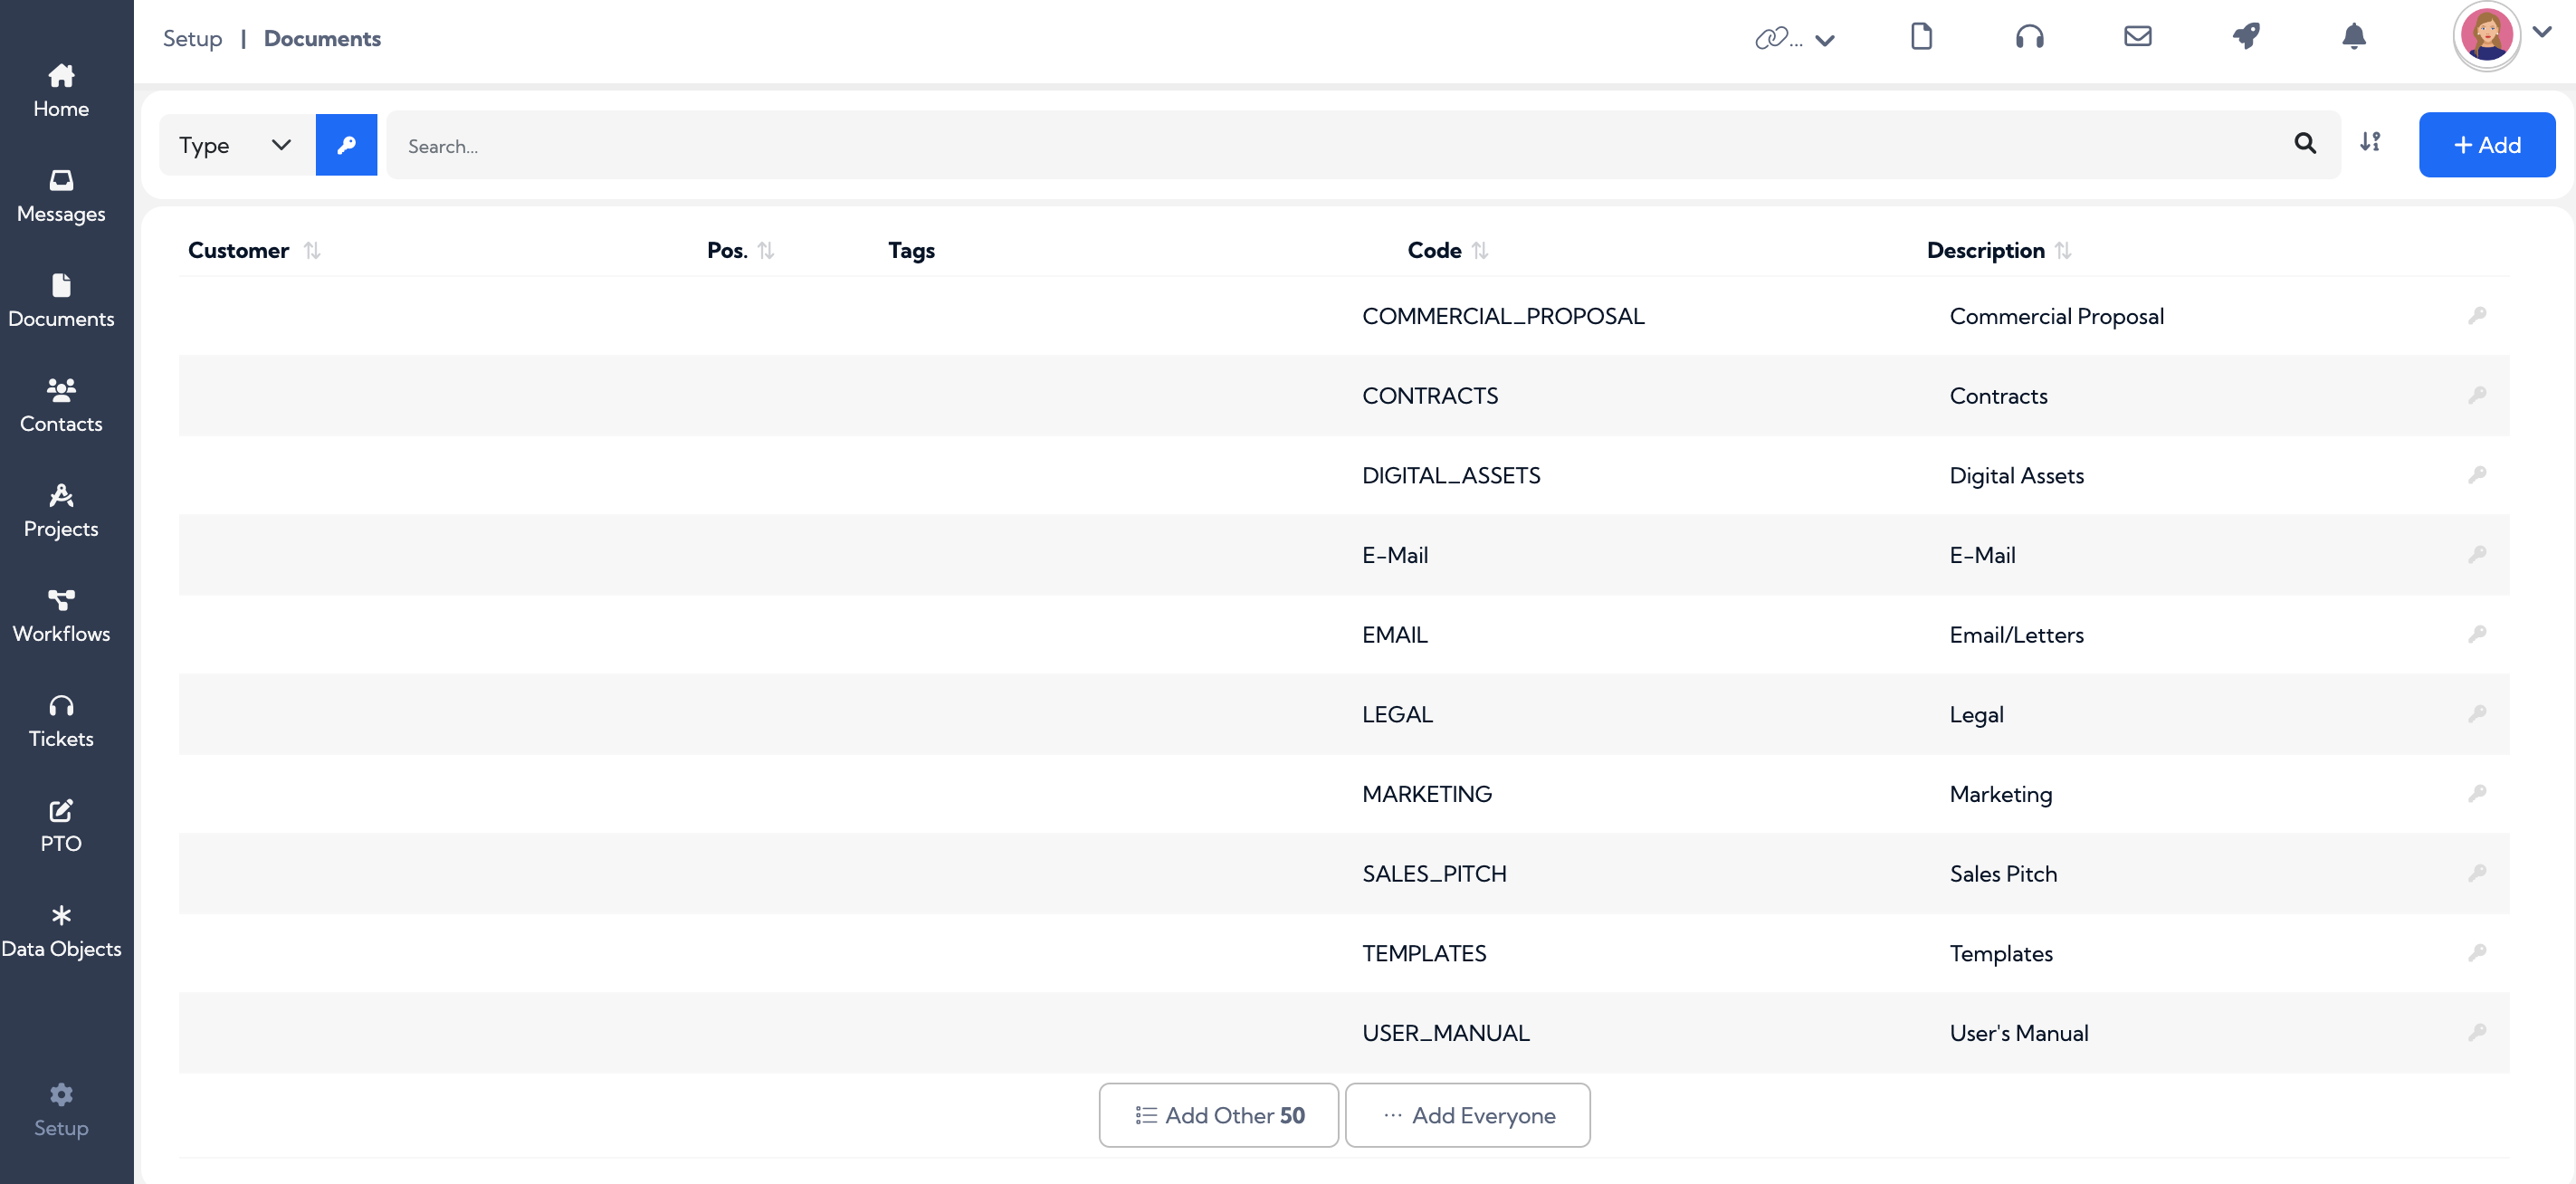Click the key icon on CONTRACTS row

2477,395
